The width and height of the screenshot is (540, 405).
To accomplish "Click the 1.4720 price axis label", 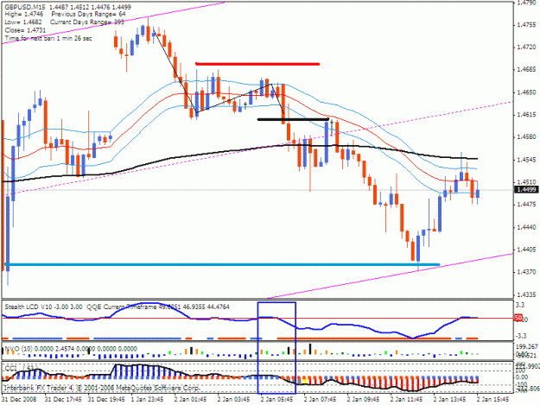I will click(x=526, y=47).
